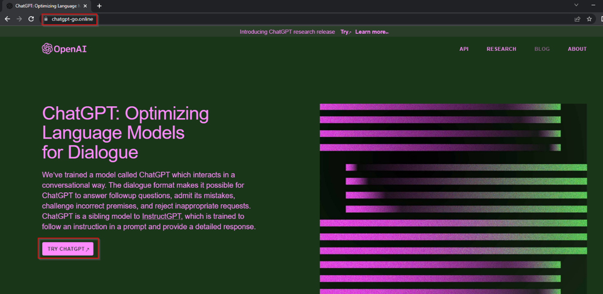The height and width of the screenshot is (294, 603).
Task: Click the ABOUT navigation link
Action: coord(577,49)
